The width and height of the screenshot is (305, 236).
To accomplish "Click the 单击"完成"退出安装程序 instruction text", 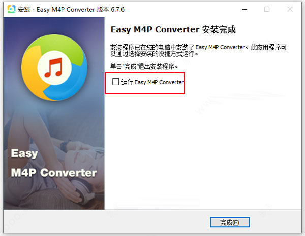I will click(x=144, y=66).
